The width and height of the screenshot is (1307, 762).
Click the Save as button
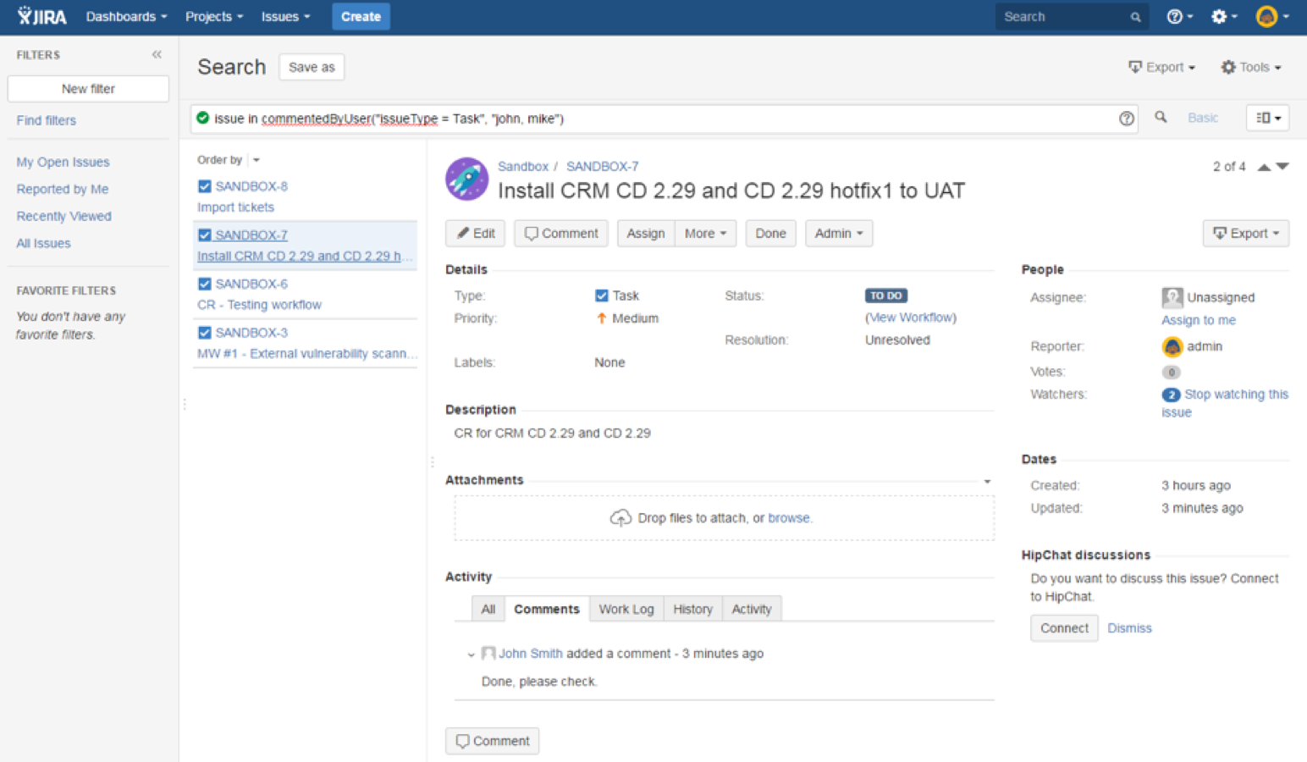click(x=312, y=67)
